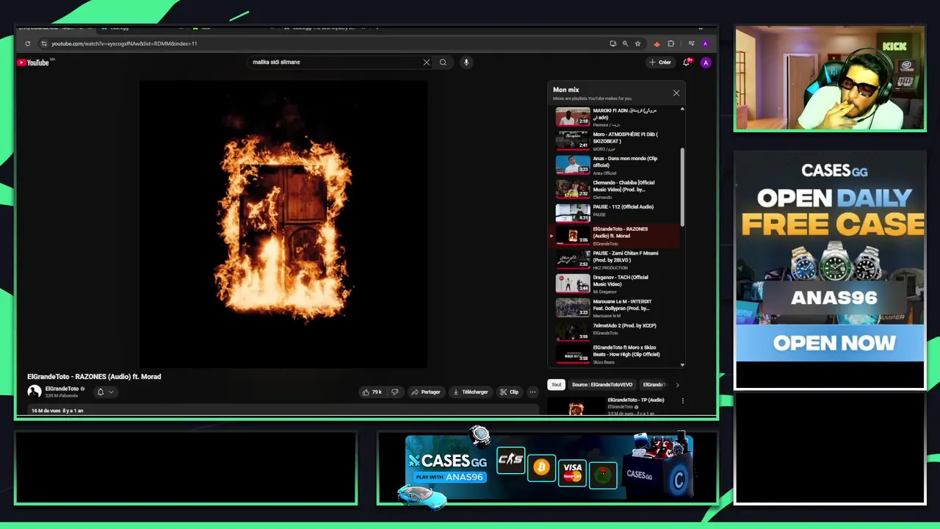Play Clemando - Chabiba from playlist

[x=615, y=190]
